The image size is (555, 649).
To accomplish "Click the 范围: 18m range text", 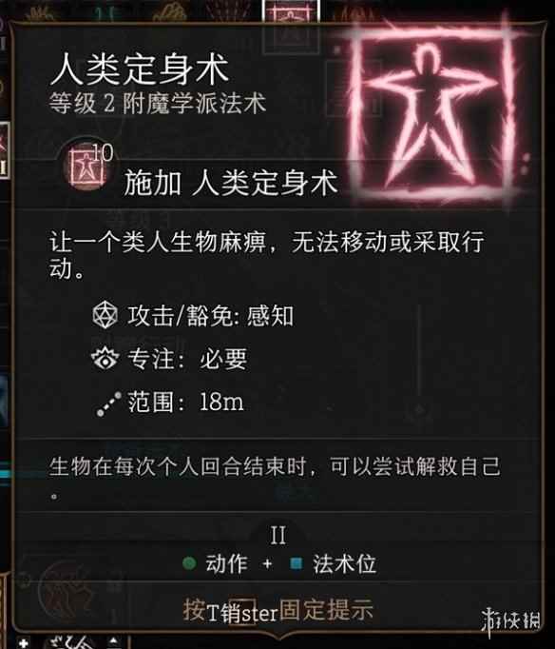I will pos(185,402).
